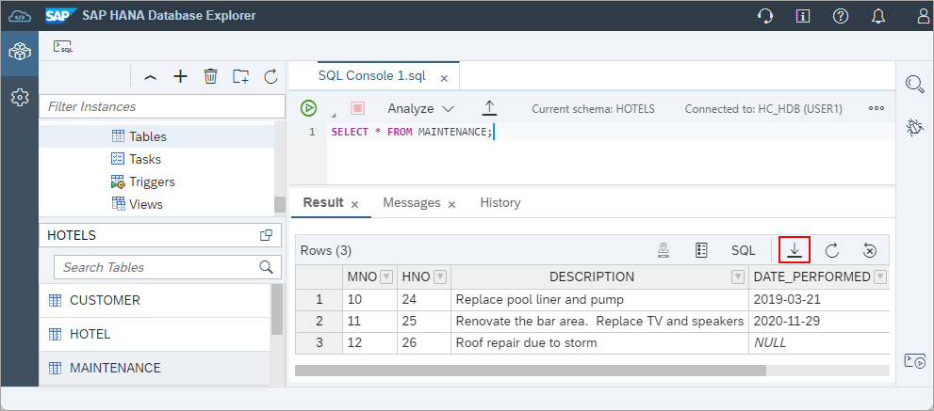934x411 pixels.
Task: Click the Search Tables field
Action: click(168, 267)
